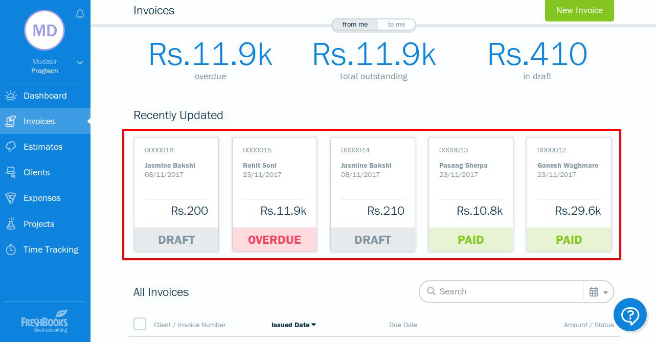Select Invoices in the sidebar menu
Image resolution: width=656 pixels, height=342 pixels.
(x=45, y=121)
